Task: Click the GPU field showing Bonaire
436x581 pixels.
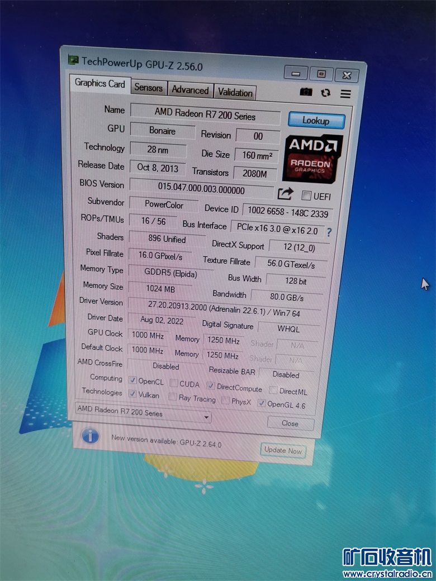Action: tap(163, 131)
